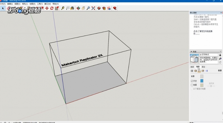
Task: Close the 风格 panel with x button
Action: tap(221, 52)
